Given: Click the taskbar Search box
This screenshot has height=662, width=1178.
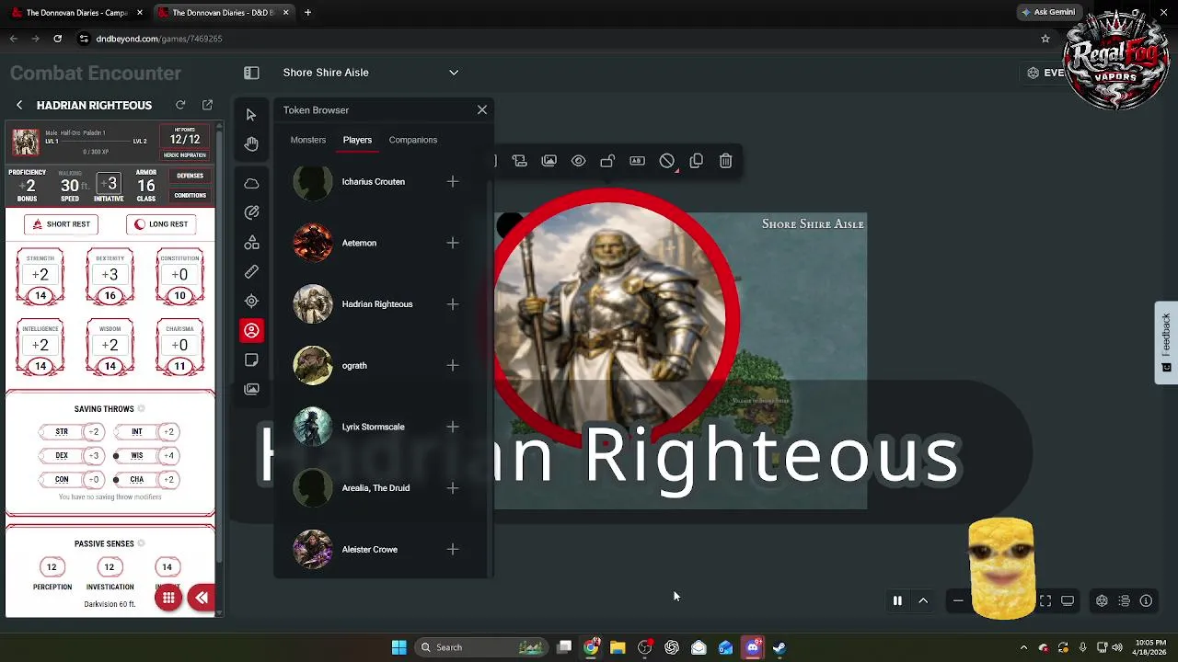Looking at the screenshot, I should click(x=482, y=647).
